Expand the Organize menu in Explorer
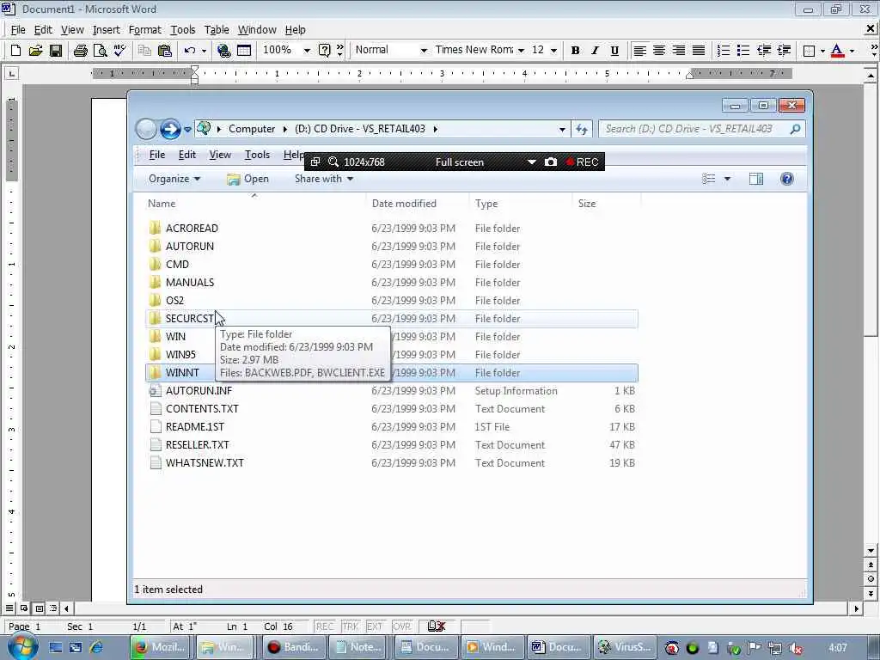 point(174,179)
